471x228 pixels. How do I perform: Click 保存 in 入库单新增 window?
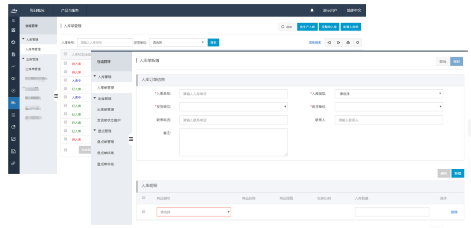(x=457, y=61)
